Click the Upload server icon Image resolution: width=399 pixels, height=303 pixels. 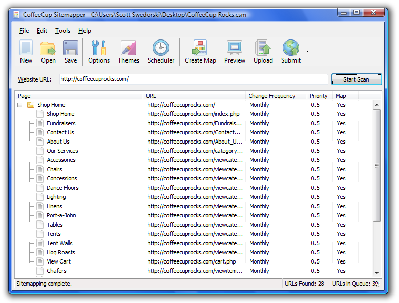pyautogui.click(x=263, y=48)
